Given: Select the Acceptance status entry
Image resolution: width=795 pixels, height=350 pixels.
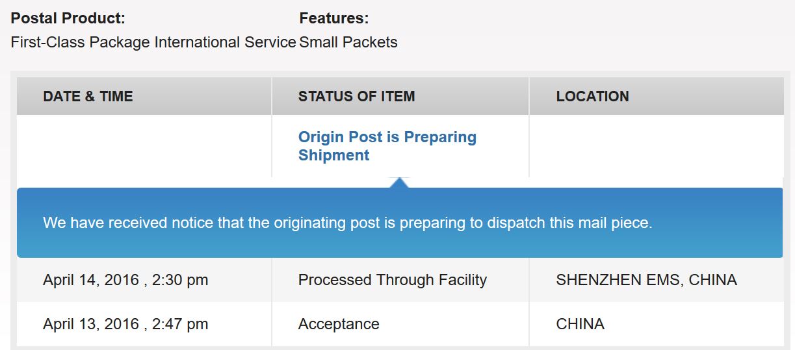Looking at the screenshot, I should click(x=339, y=324).
